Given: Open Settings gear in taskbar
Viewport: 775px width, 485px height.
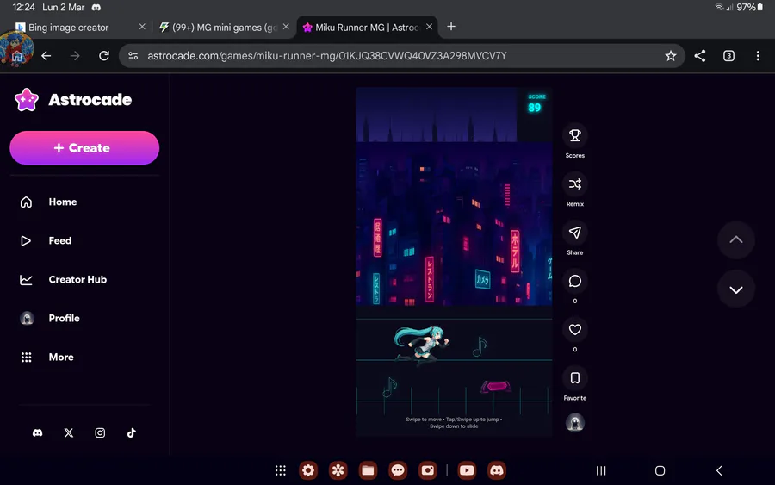Looking at the screenshot, I should [x=308, y=470].
